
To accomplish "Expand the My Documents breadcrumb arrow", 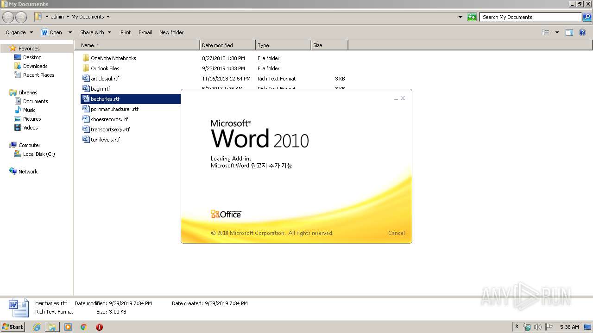I will coord(108,17).
